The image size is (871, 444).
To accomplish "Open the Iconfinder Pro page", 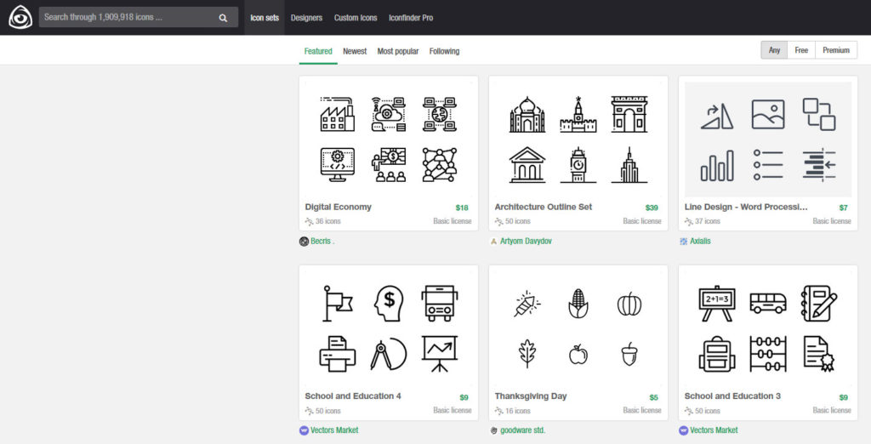I will pos(411,17).
